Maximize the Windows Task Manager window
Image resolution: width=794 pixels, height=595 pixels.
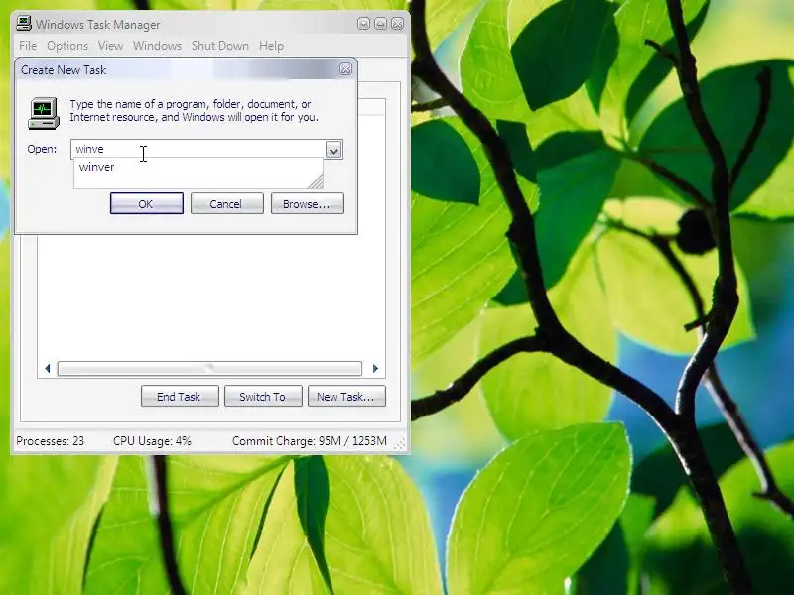[x=380, y=24]
